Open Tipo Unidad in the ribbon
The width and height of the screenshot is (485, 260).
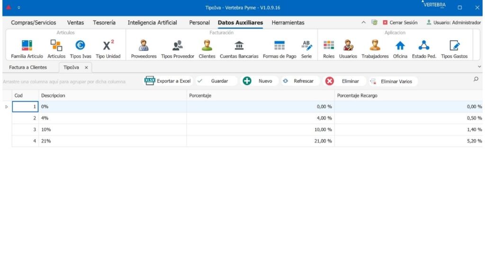click(108, 49)
